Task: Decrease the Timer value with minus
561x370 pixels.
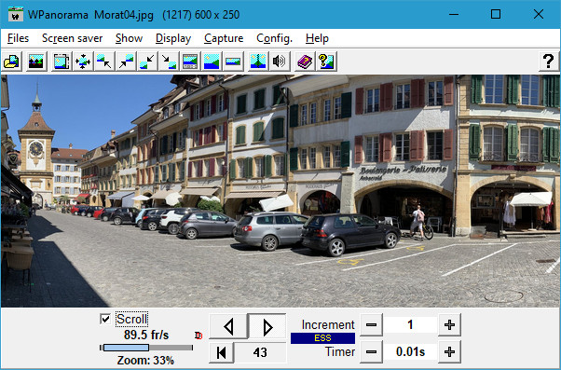Action: click(x=371, y=351)
